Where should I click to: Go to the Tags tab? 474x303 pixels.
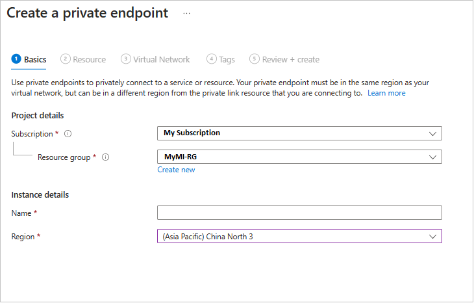227,60
